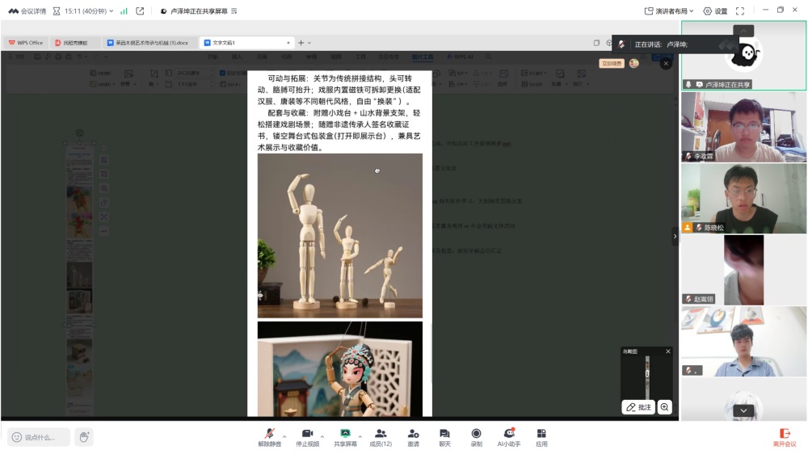
Task: Open the 成员(12) participants panel
Action: click(381, 436)
